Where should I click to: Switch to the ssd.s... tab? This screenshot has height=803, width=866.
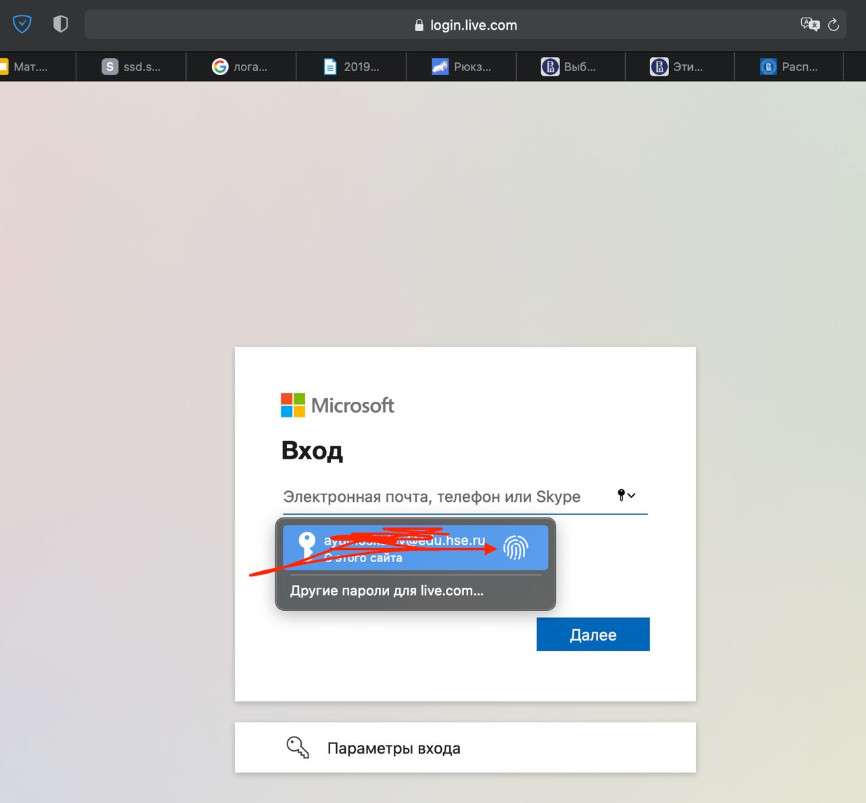point(131,67)
